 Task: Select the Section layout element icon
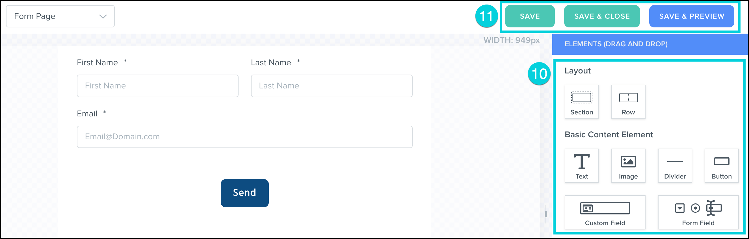tap(581, 101)
